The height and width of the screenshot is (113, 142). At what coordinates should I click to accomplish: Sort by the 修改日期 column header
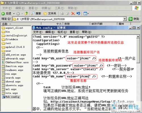[x=104, y=24]
